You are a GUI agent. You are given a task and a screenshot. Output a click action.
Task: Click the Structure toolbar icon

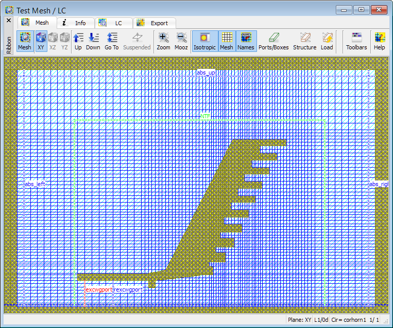coord(304,41)
